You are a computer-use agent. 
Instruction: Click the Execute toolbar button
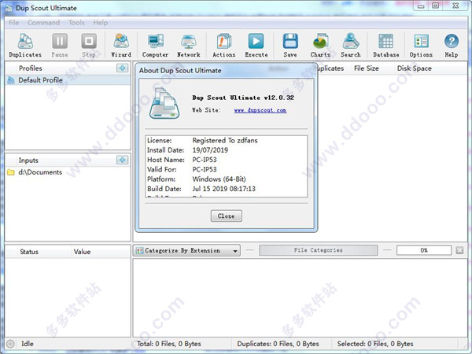click(256, 46)
